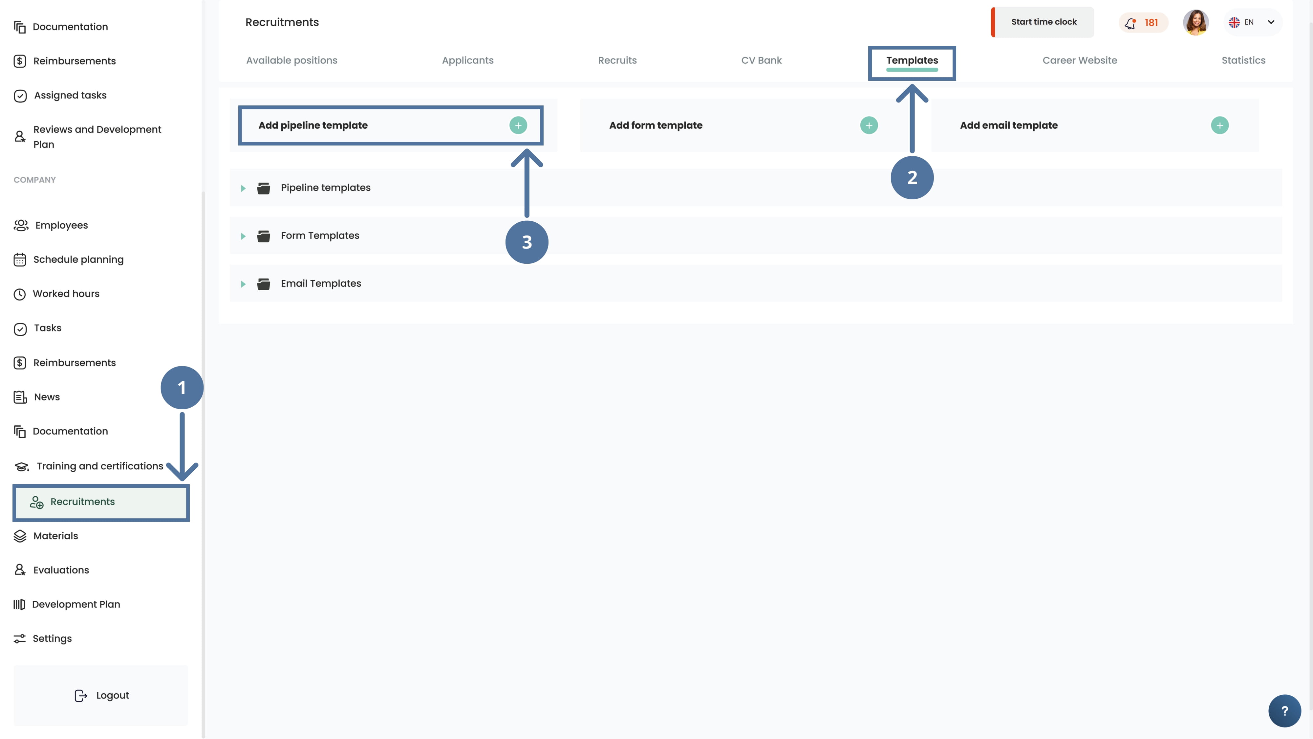Open the EN language dropdown
Viewport: 1313px width, 739px height.
coord(1252,22)
